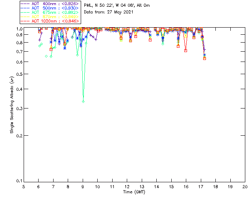Click the last red square point near 0.63 albedo
This screenshot has height=202, width=252.
point(204,59)
